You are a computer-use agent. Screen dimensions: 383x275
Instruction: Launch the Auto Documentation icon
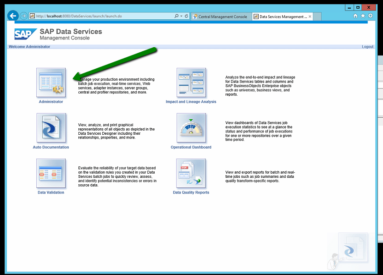(x=51, y=128)
